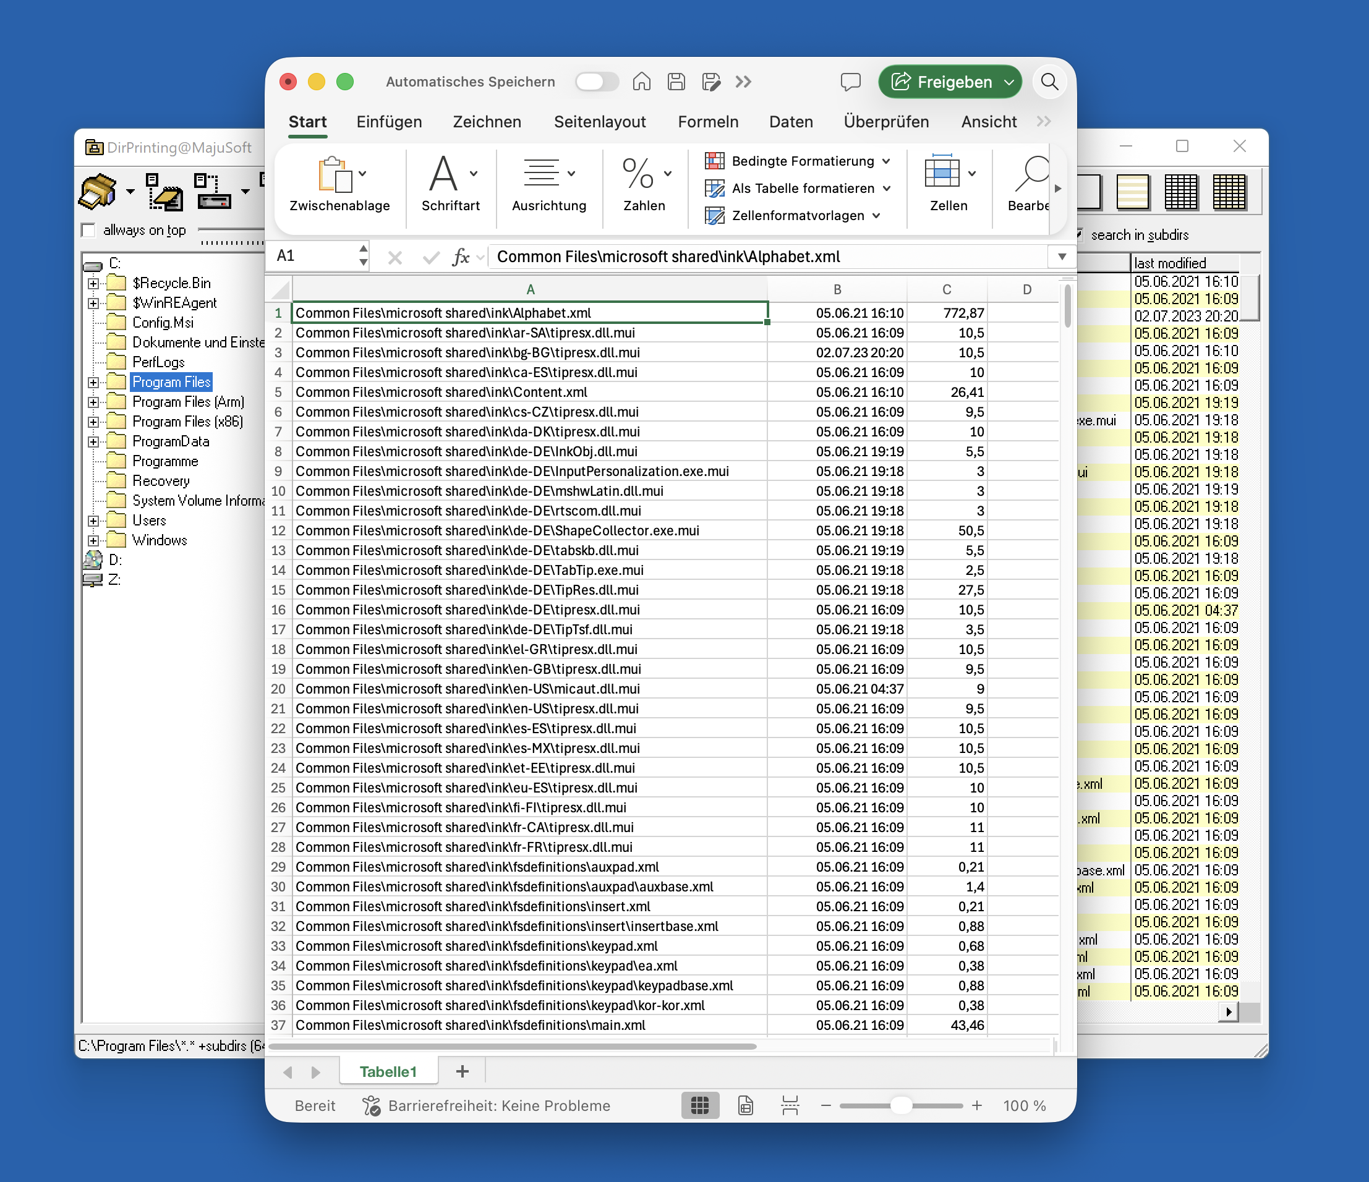Show more ribbon tabs via the chevrons after Ansicht
1369x1182 pixels.
point(1043,122)
